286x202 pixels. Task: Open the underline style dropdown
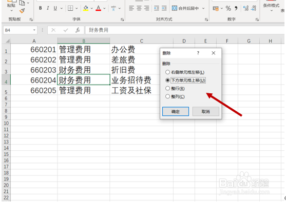[x=62, y=8]
